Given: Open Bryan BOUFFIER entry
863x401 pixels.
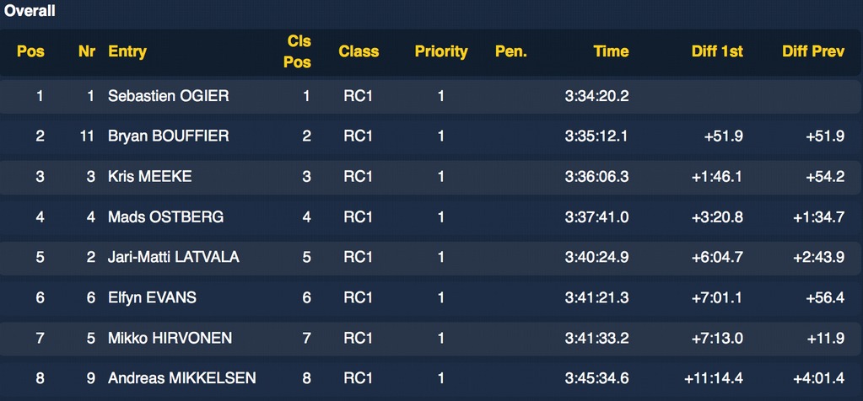Looking at the screenshot, I should [x=169, y=136].
